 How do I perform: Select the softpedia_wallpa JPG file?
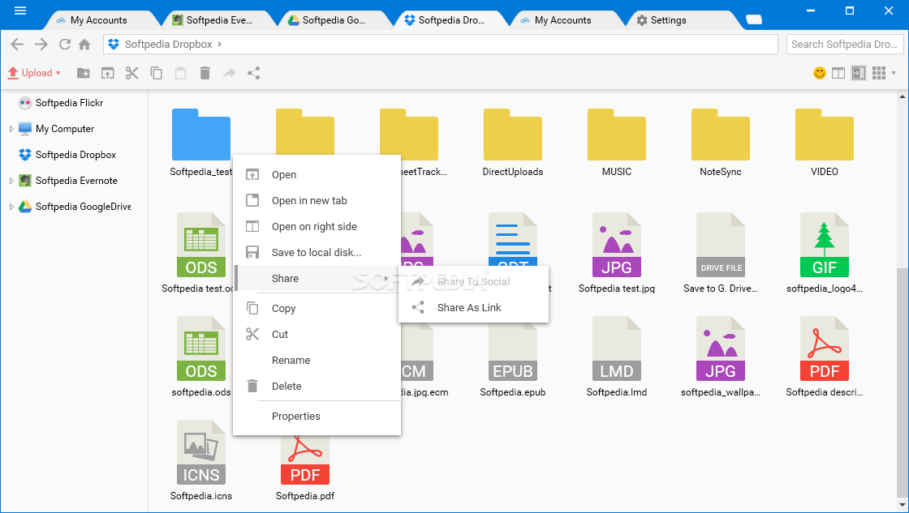[x=720, y=356]
